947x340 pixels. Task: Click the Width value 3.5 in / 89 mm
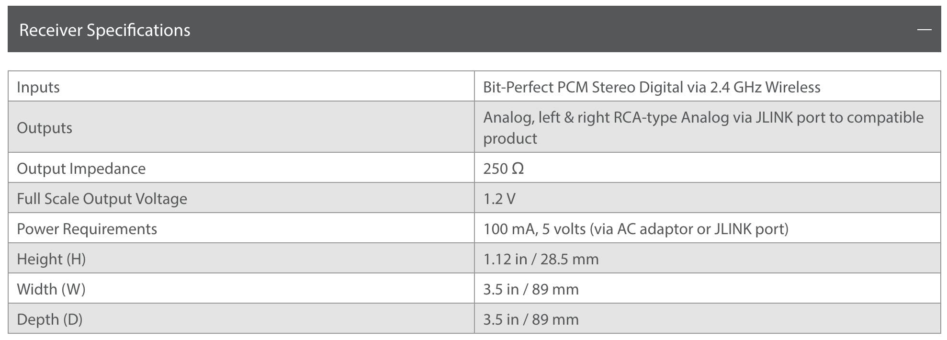(530, 289)
